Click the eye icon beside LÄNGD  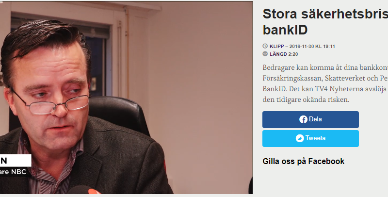pyautogui.click(x=265, y=54)
